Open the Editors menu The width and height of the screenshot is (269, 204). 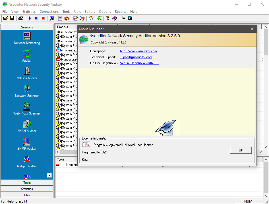90,11
